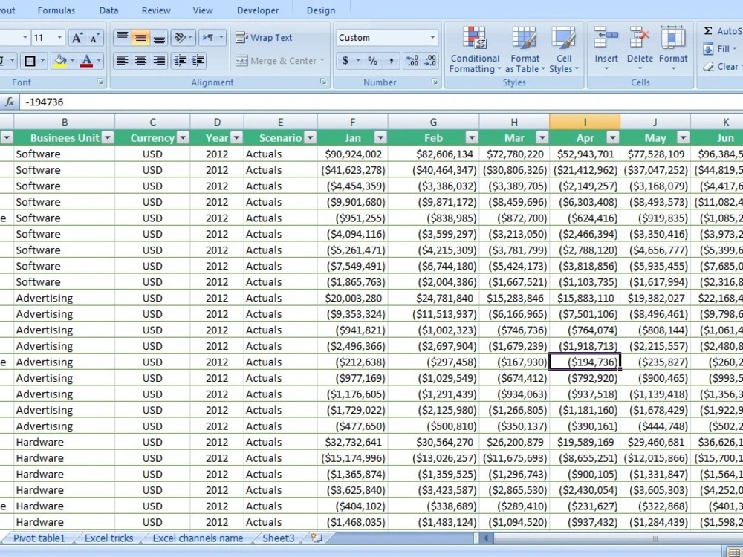Viewport: 743px width, 557px height.
Task: Center text horizontally
Action: (x=140, y=61)
